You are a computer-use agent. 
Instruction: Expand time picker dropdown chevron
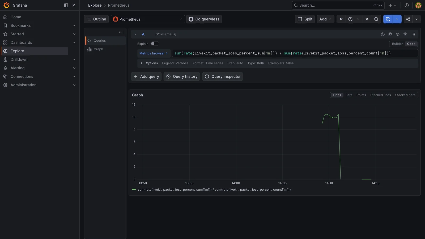(x=358, y=19)
